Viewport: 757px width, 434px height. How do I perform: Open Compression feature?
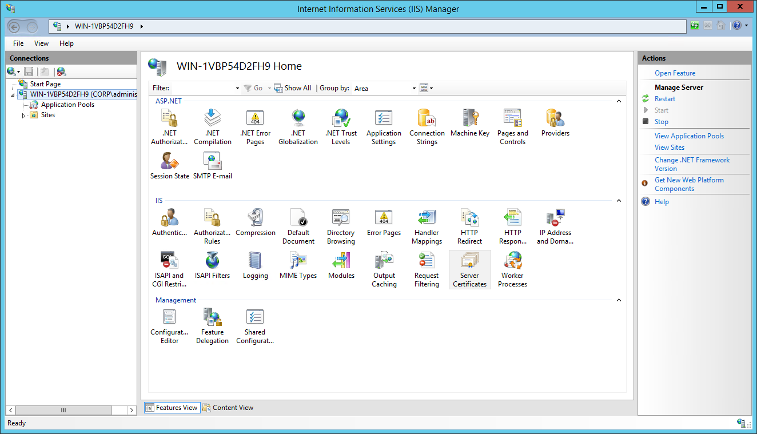(x=256, y=222)
